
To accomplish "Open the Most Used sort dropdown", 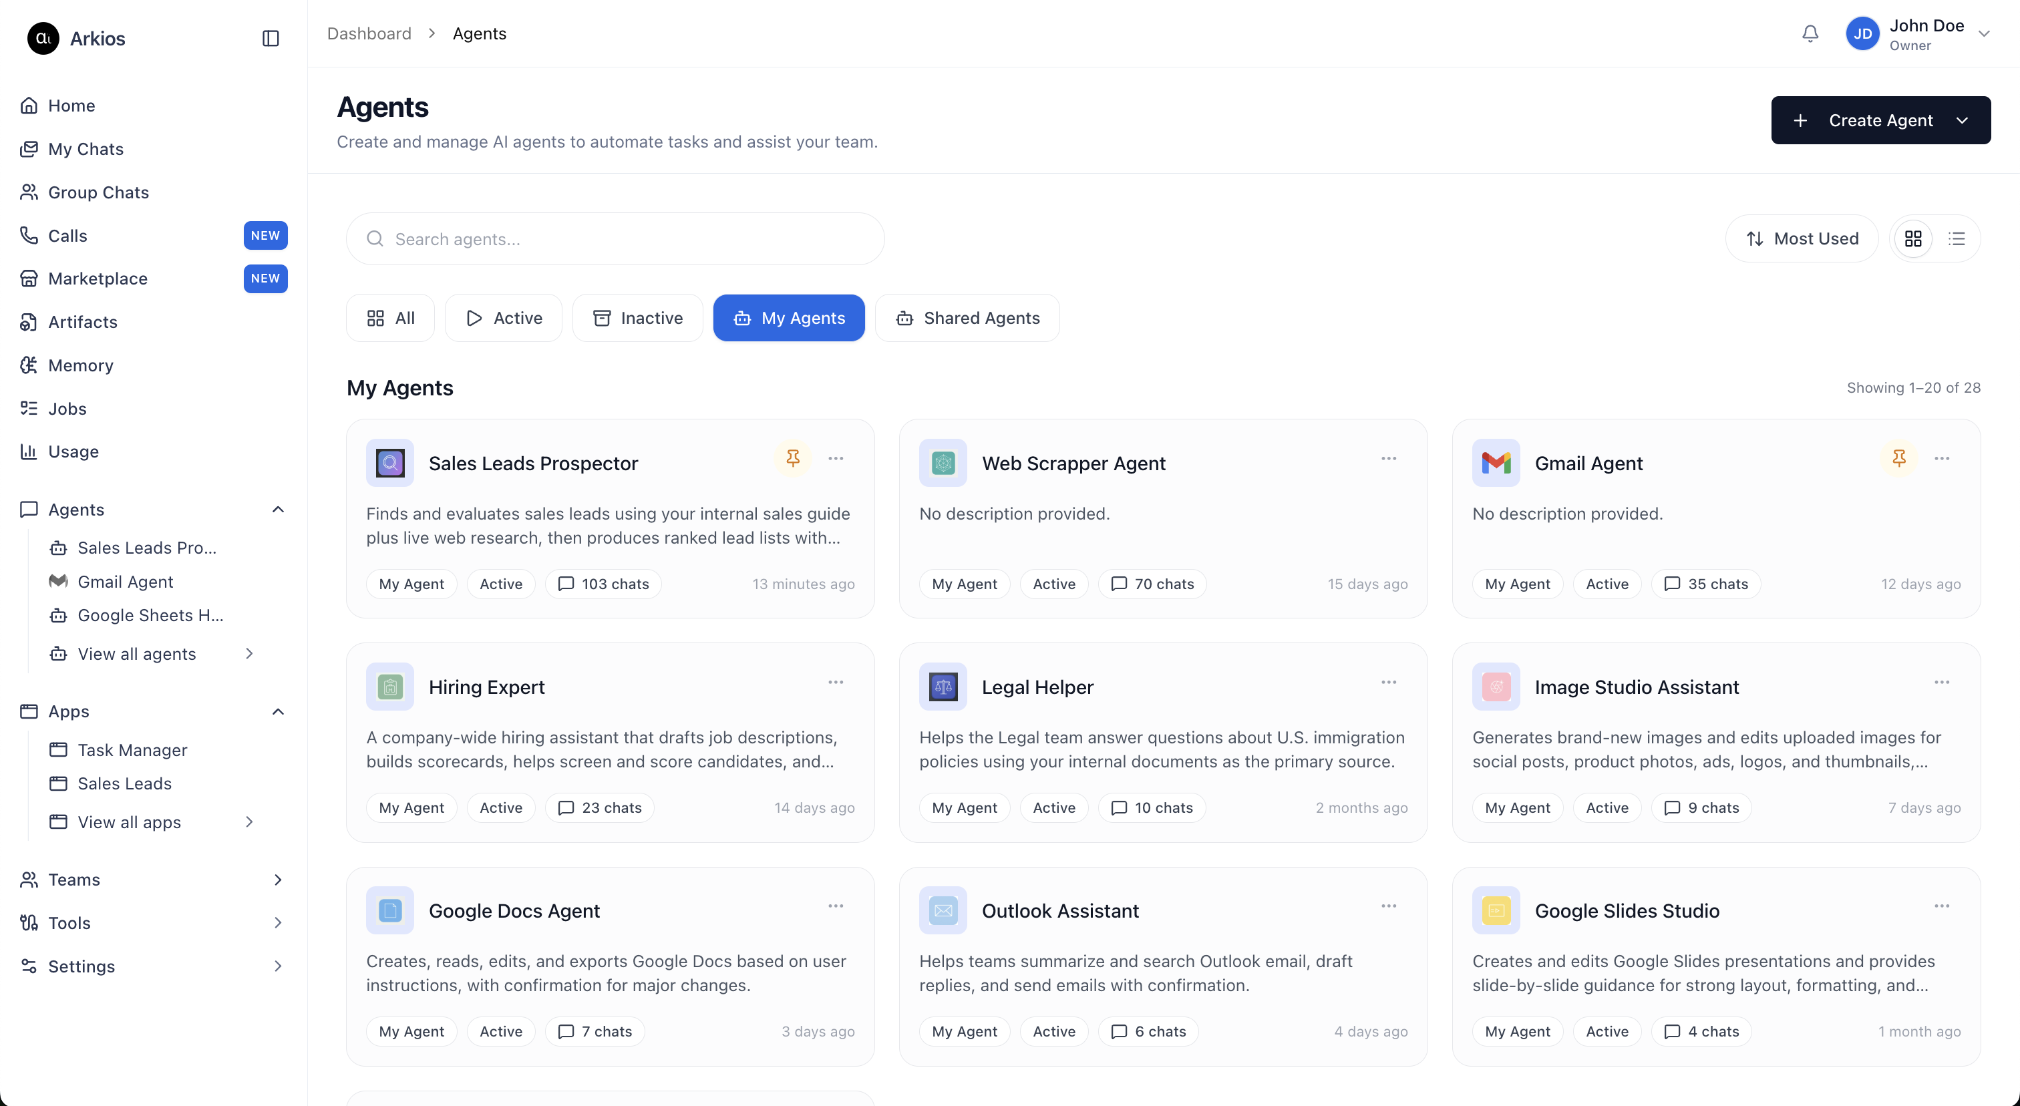I will (x=1801, y=238).
